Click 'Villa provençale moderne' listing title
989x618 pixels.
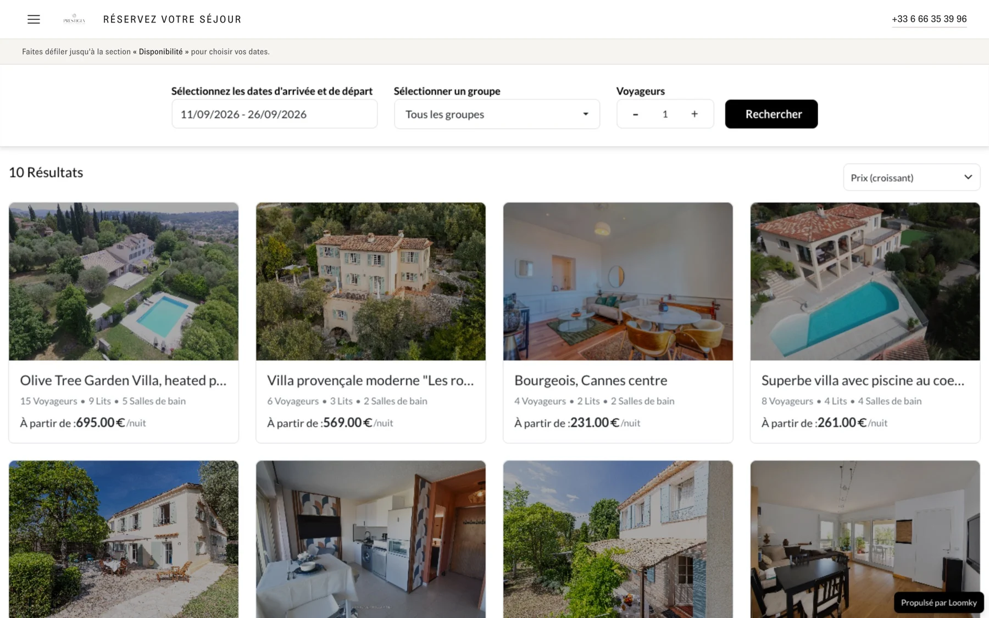[370, 380]
